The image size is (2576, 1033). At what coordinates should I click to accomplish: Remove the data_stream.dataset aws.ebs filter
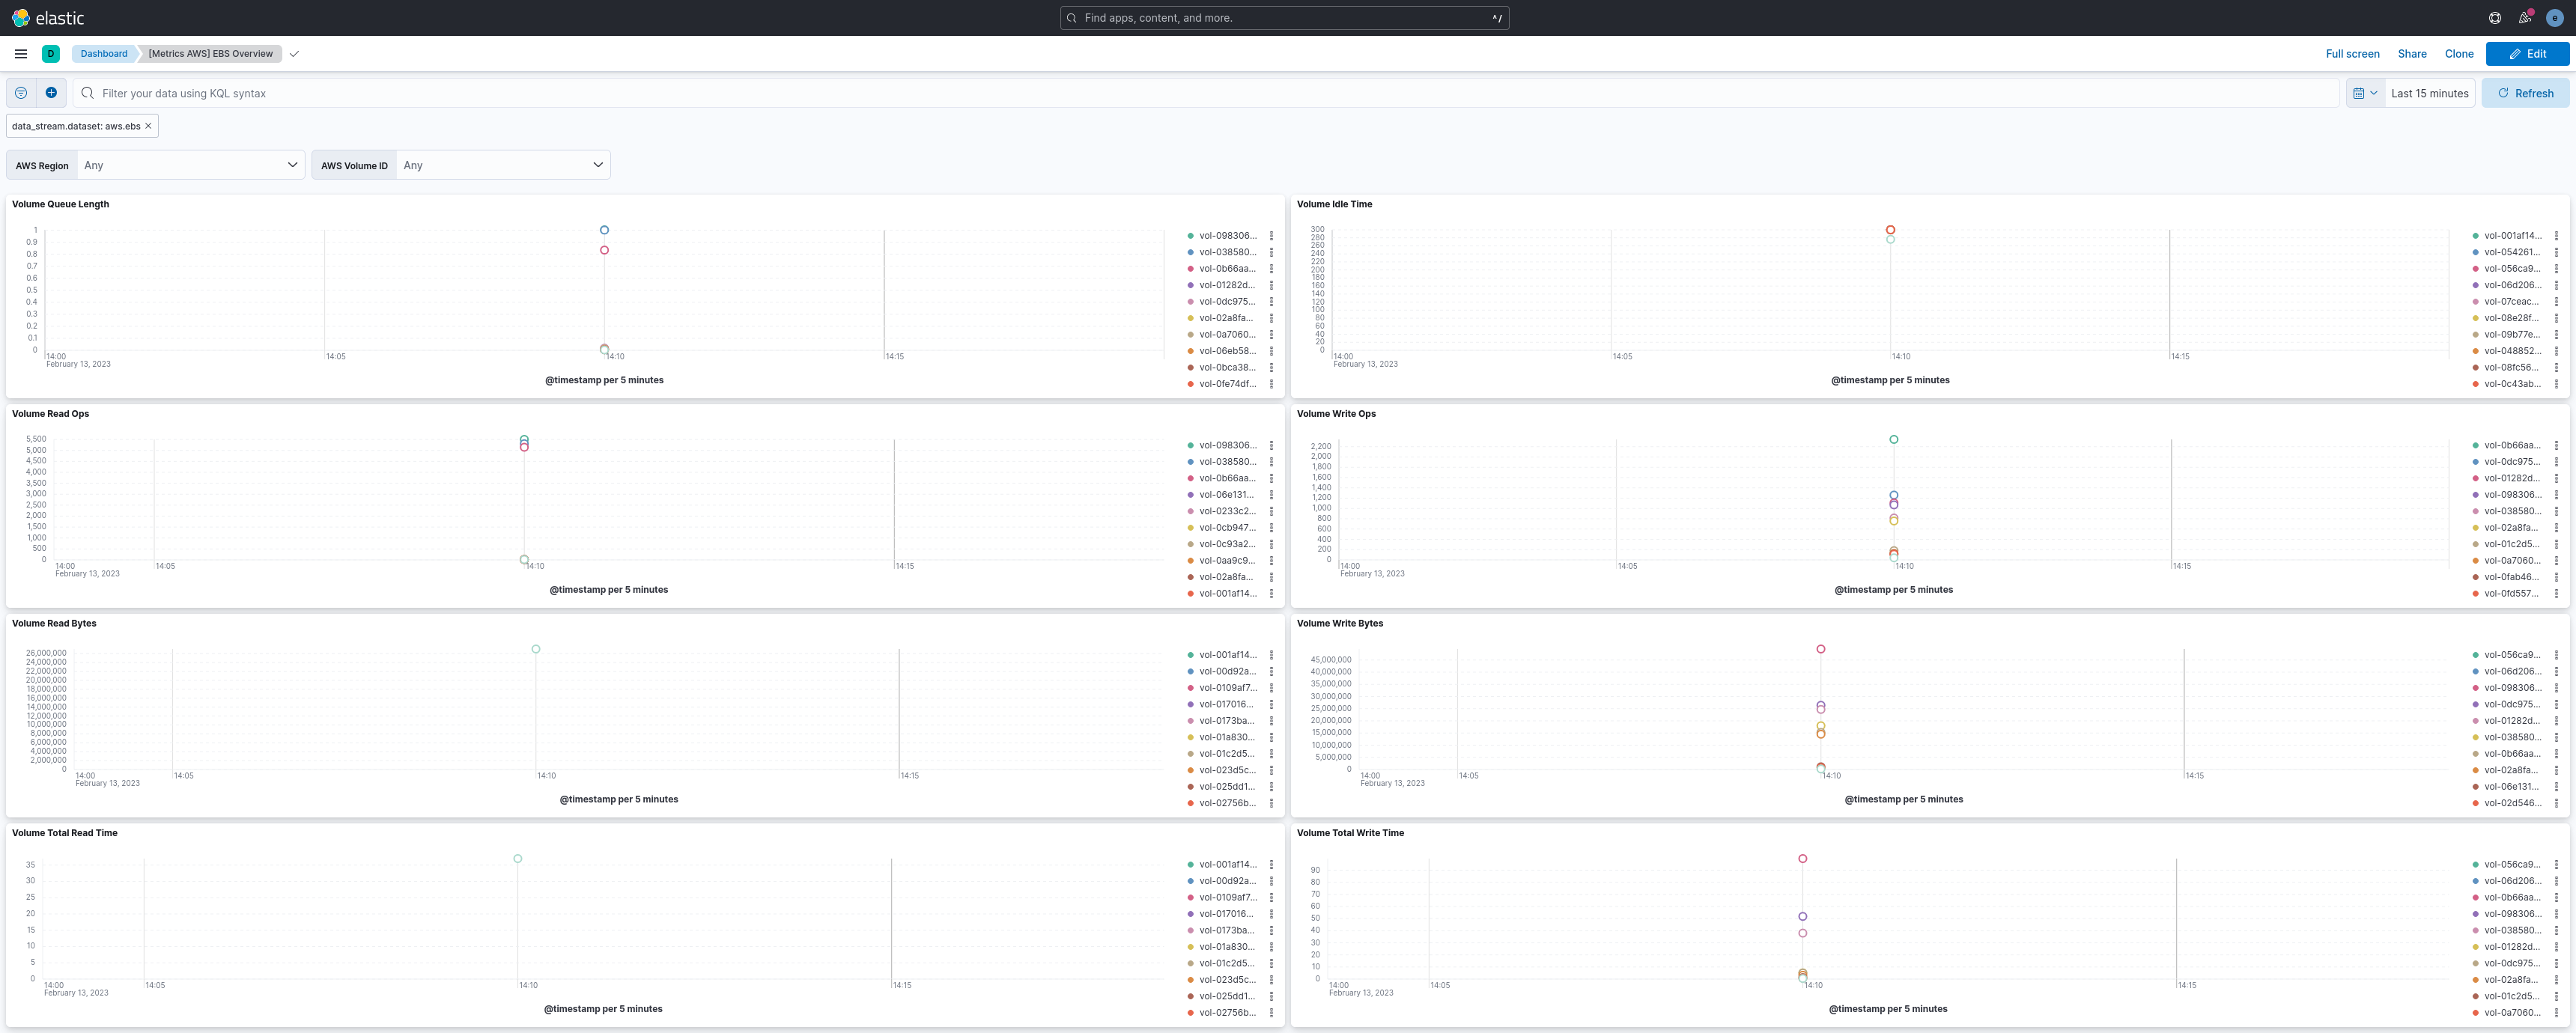pos(148,126)
